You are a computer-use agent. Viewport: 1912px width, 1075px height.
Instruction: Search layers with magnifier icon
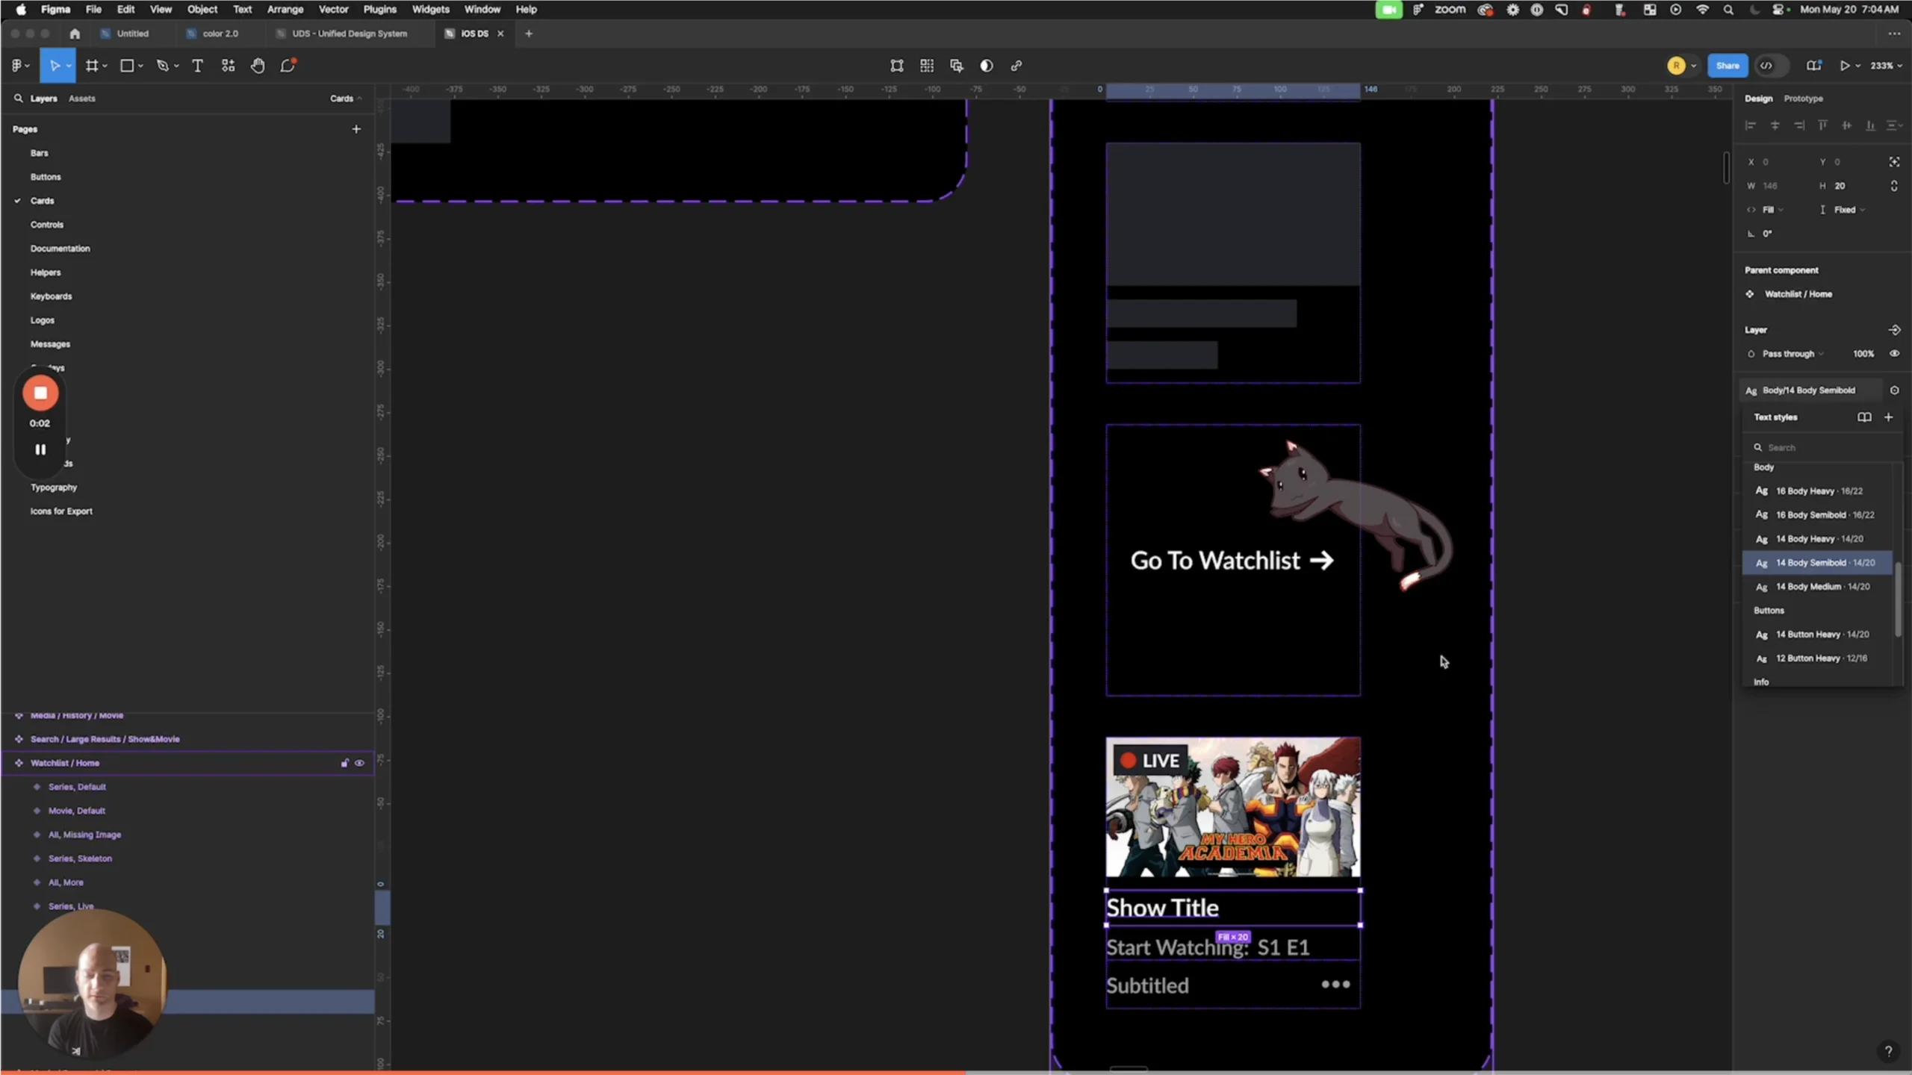click(18, 98)
